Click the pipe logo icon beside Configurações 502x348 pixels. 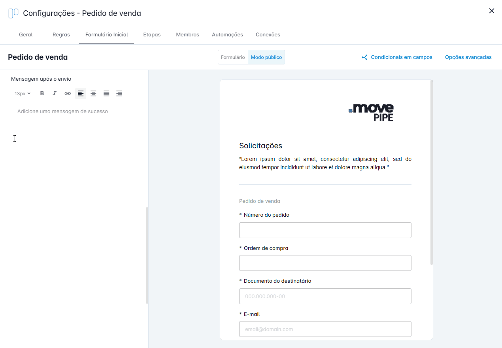13,13
